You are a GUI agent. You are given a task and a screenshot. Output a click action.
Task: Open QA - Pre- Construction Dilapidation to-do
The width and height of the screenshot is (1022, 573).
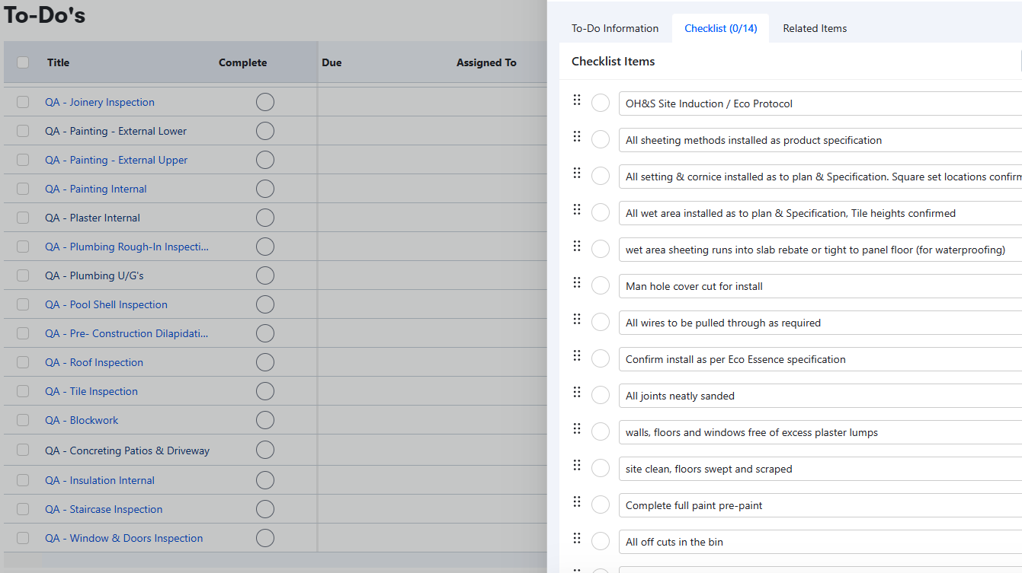(127, 333)
